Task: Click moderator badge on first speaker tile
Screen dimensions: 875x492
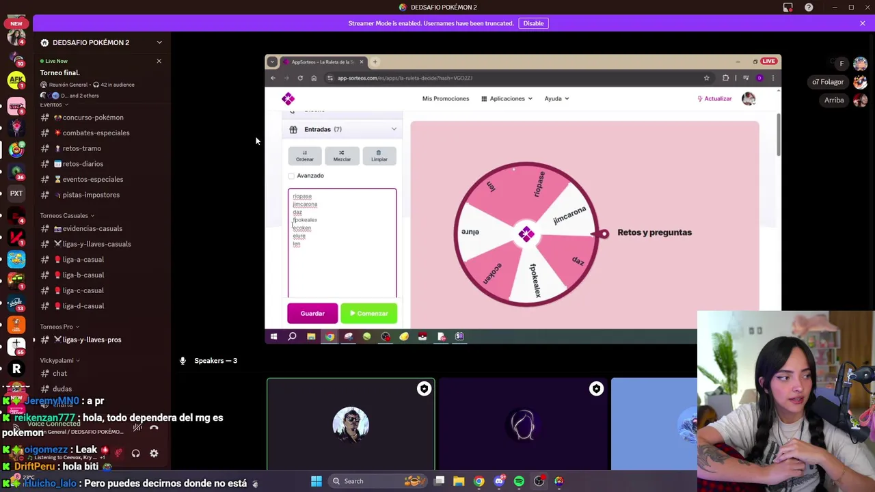Action: pos(424,389)
